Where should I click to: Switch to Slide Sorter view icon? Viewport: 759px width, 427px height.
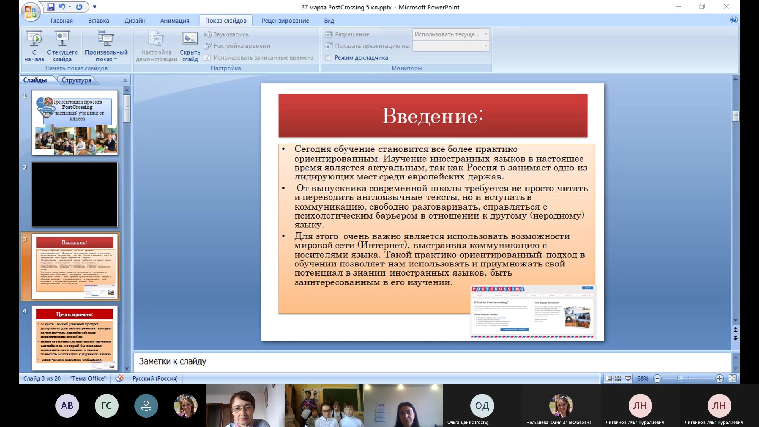point(618,378)
